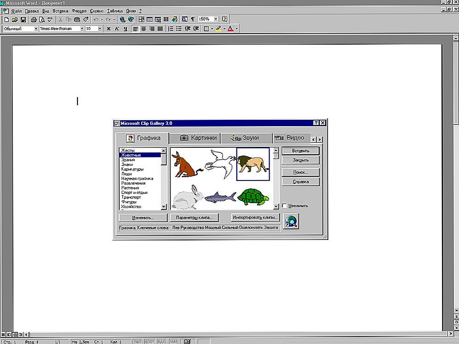
Task: Open the undo history dropdown arrow
Action: pyautogui.click(x=102, y=20)
